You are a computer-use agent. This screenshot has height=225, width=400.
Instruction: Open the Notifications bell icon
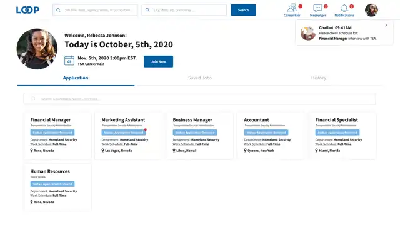coord(344,8)
